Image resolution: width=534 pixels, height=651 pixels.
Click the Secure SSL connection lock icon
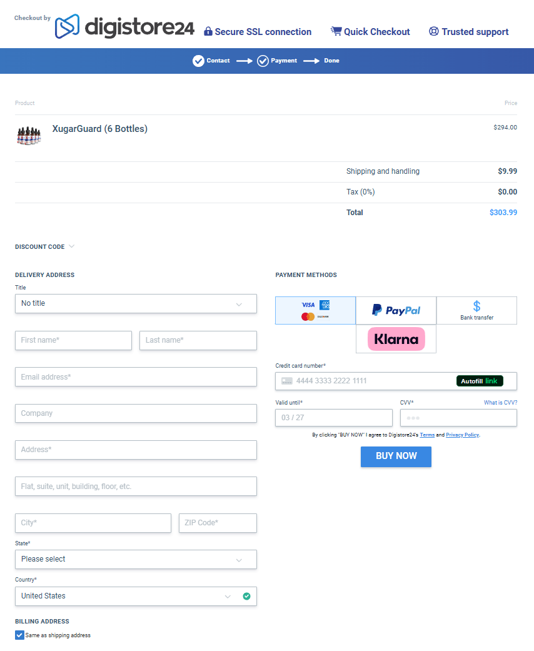[207, 31]
